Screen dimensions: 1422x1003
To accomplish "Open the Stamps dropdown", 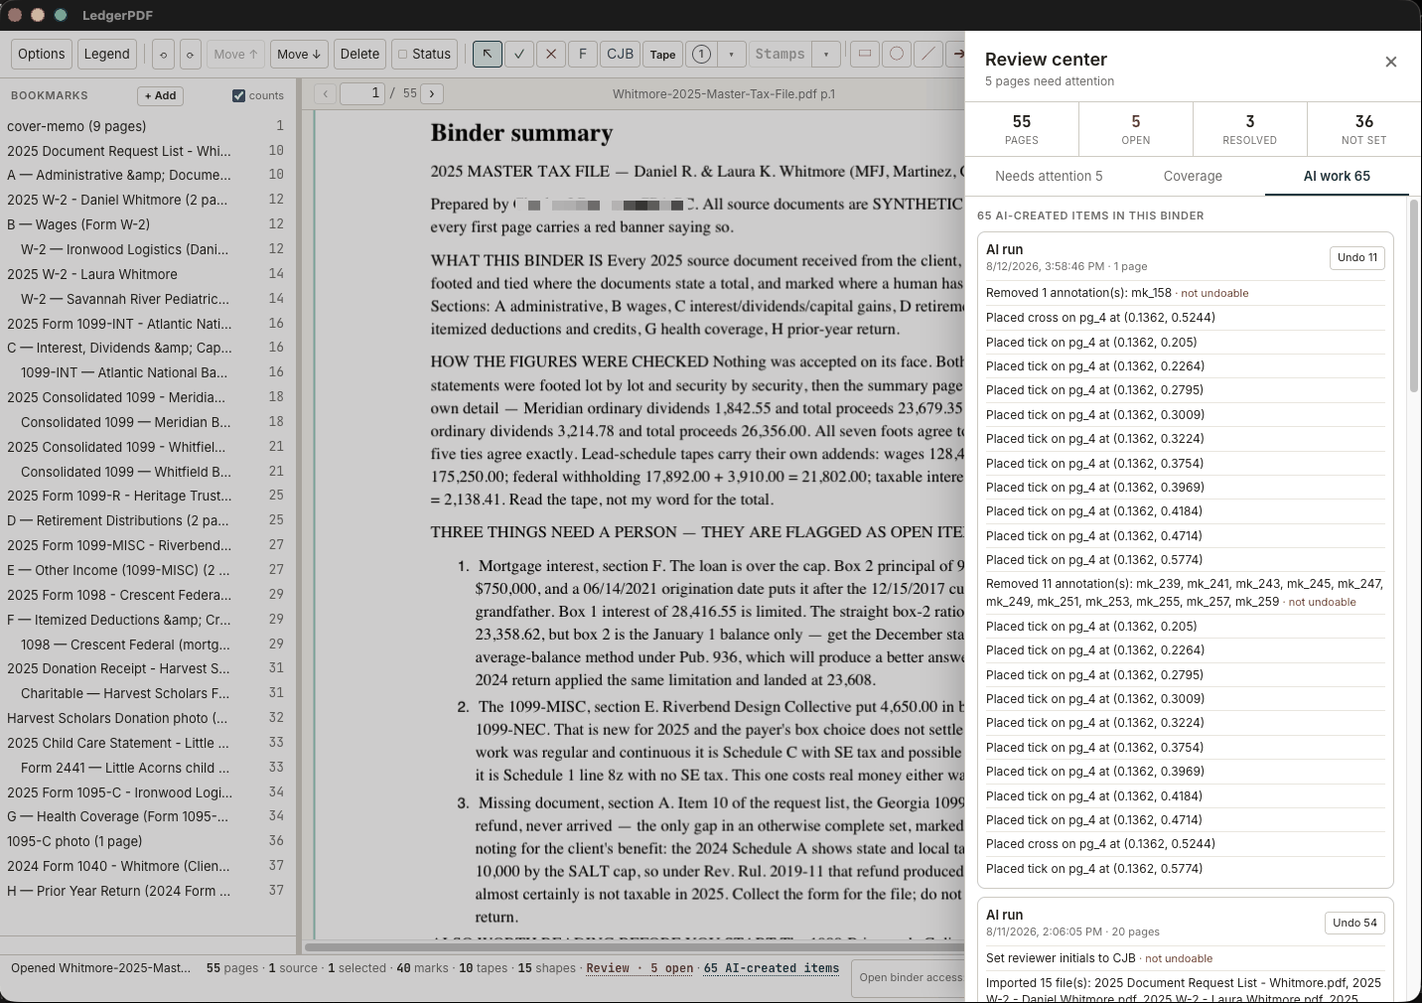I will pyautogui.click(x=826, y=55).
